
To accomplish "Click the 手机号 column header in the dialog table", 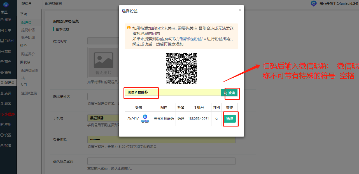I will point(199,108).
